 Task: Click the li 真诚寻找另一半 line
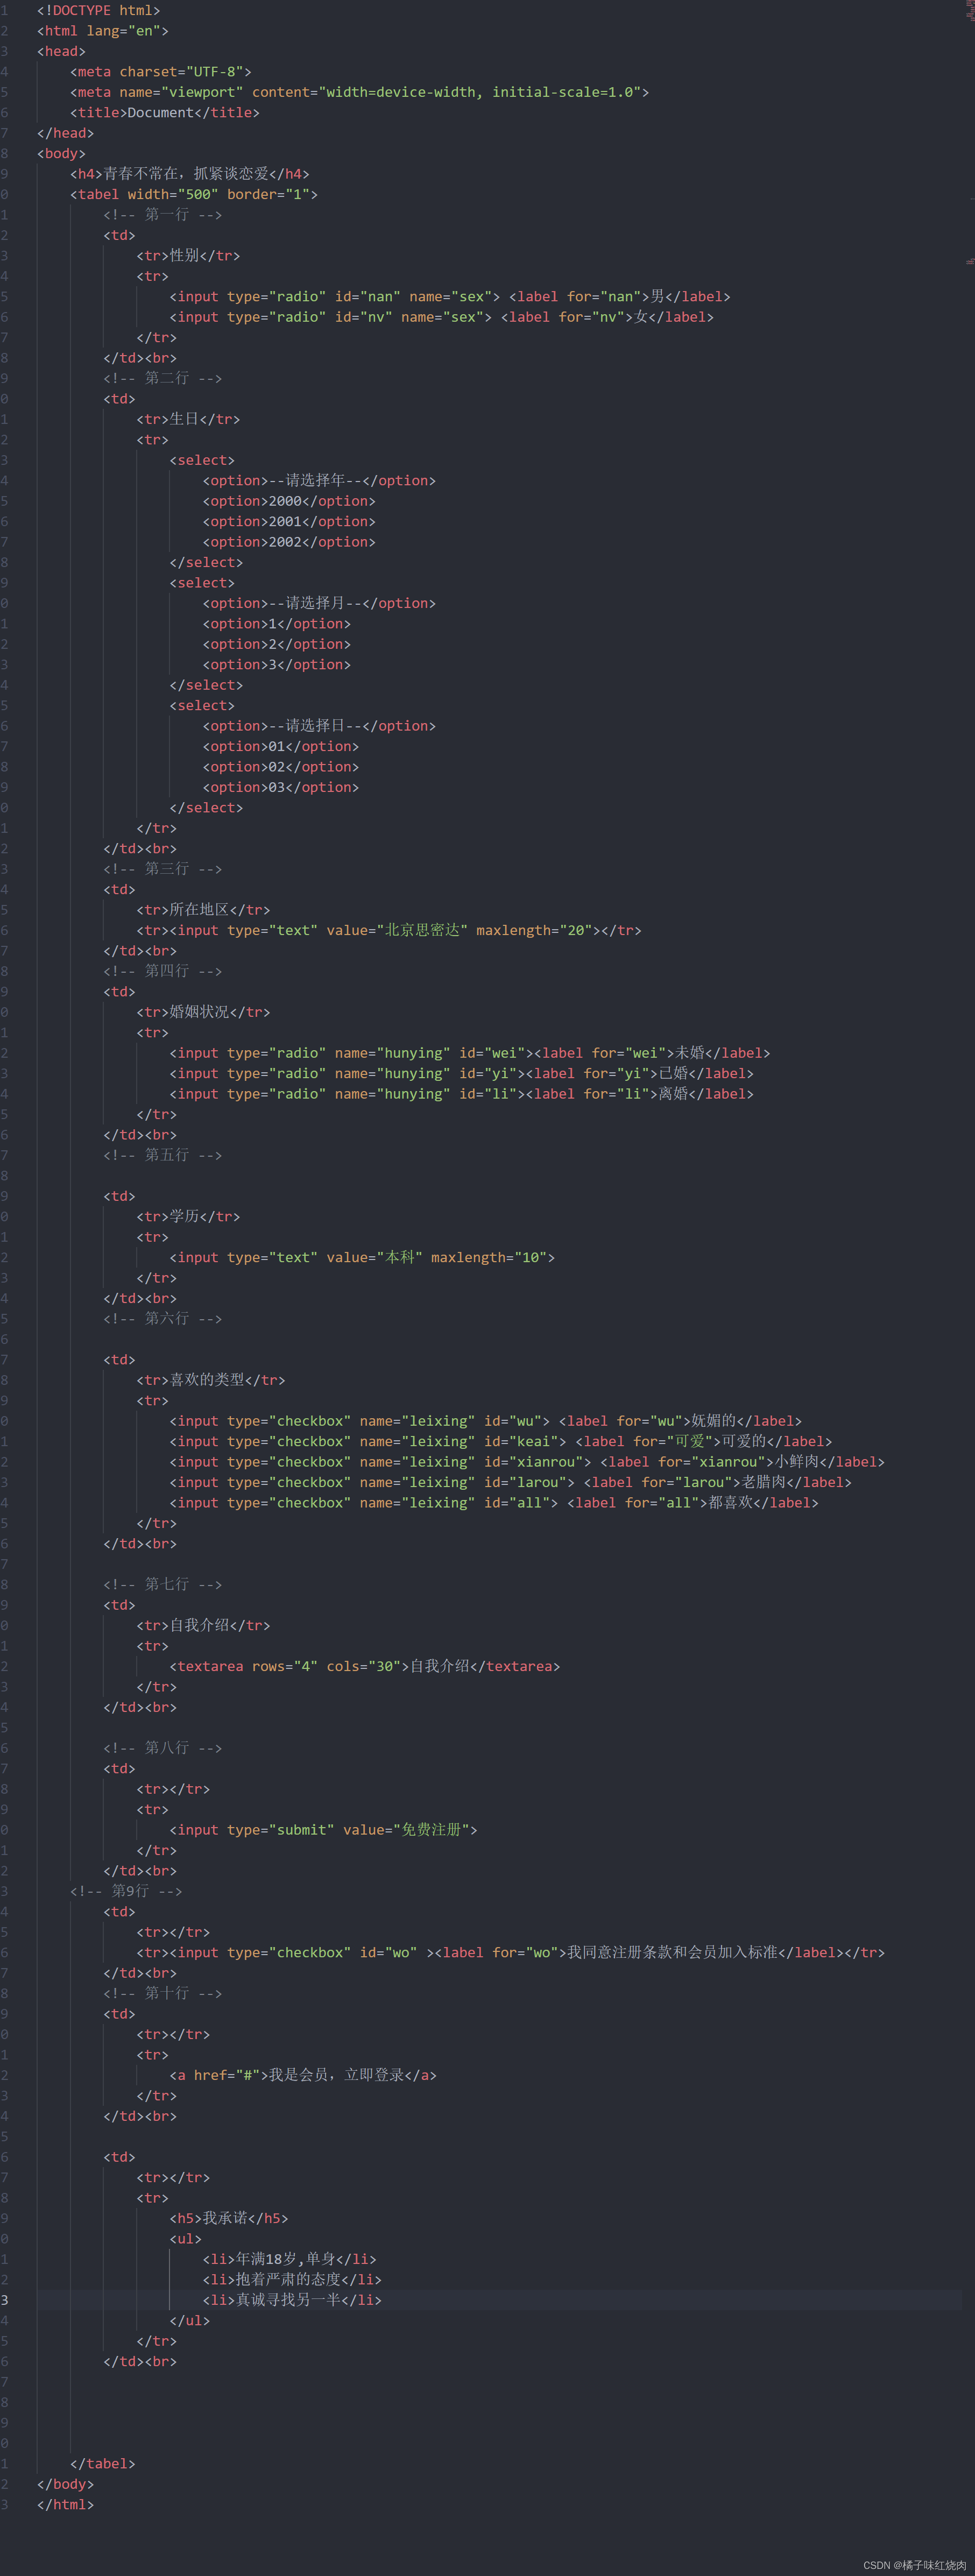(292, 2300)
